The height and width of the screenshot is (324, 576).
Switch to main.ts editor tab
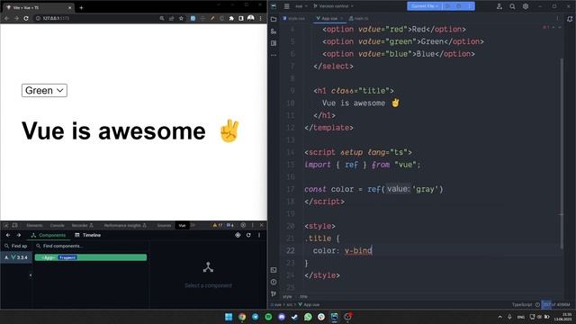(359, 18)
